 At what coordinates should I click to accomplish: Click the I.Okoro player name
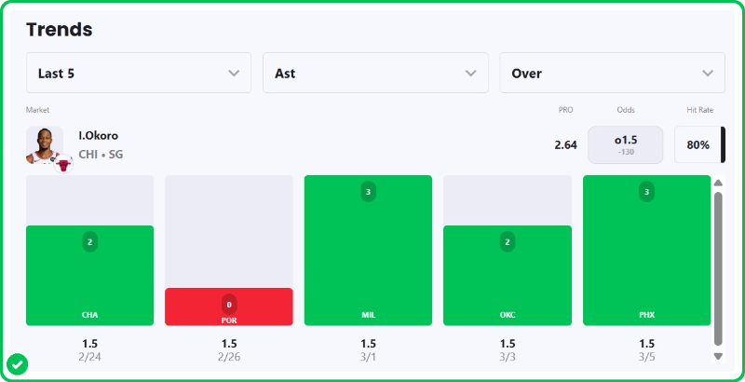pyautogui.click(x=99, y=136)
